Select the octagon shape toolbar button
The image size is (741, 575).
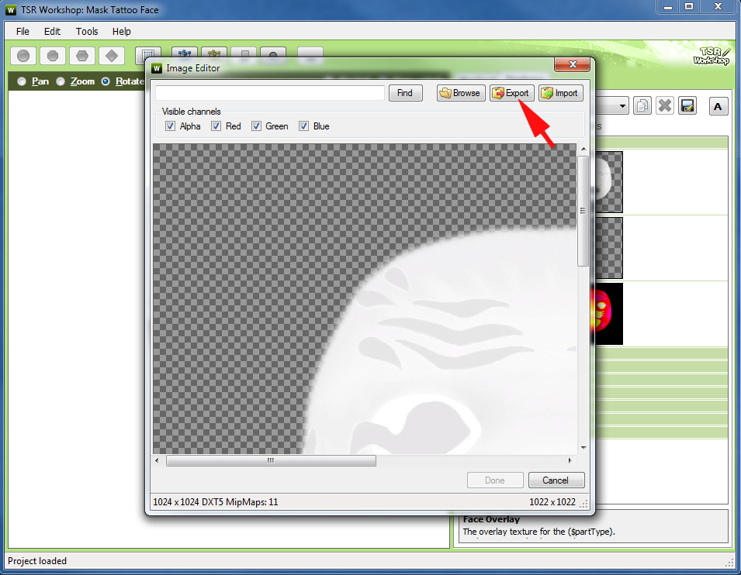(x=53, y=56)
